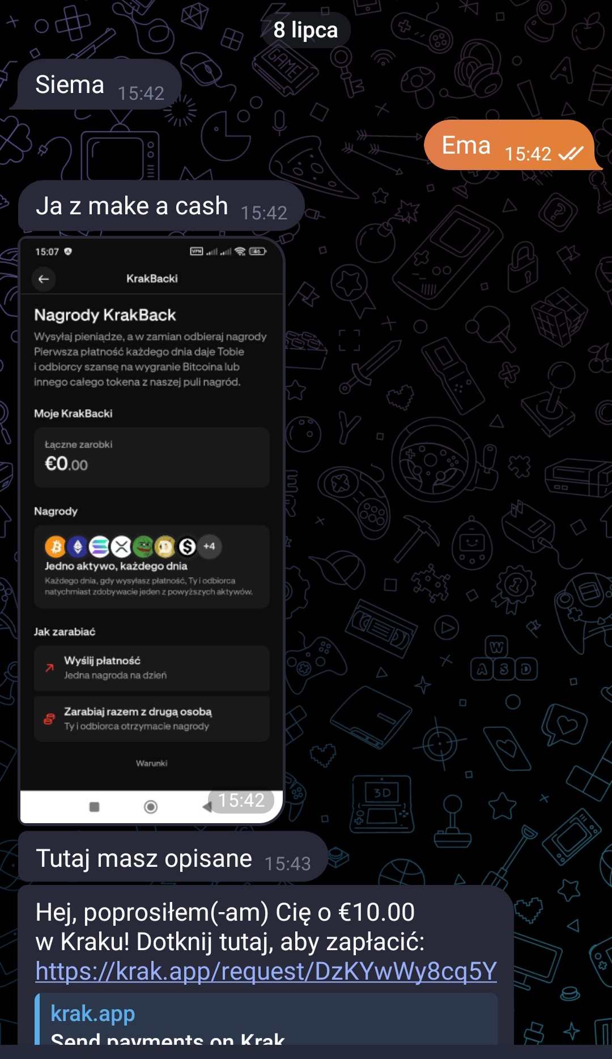Tap the Ethereum reward coin icon
The height and width of the screenshot is (1059, 612).
[x=78, y=547]
